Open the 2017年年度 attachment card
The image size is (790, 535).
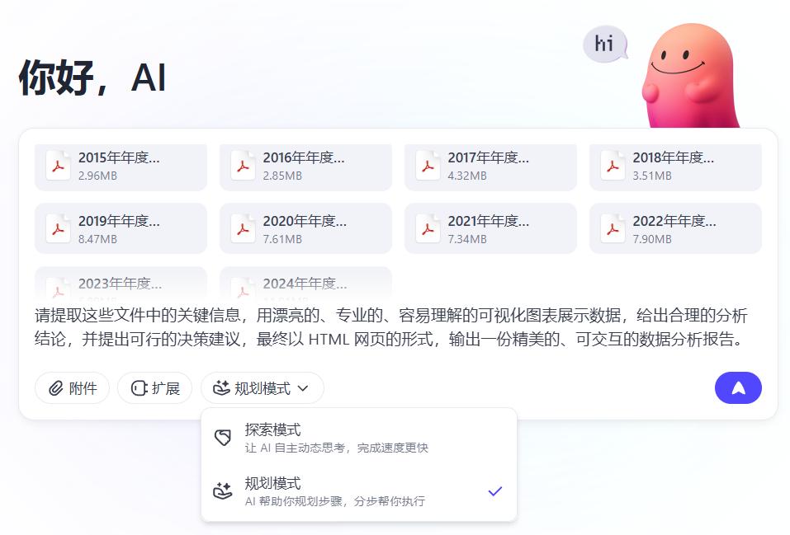click(x=490, y=166)
